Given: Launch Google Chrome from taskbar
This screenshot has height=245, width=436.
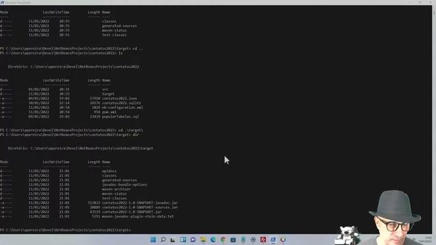Looking at the screenshot, I should tap(223, 240).
